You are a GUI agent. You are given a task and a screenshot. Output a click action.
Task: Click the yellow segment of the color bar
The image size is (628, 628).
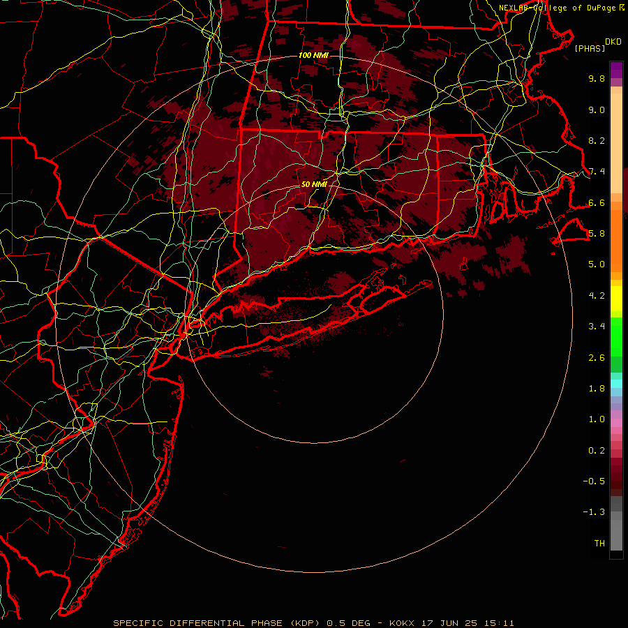tap(616, 299)
